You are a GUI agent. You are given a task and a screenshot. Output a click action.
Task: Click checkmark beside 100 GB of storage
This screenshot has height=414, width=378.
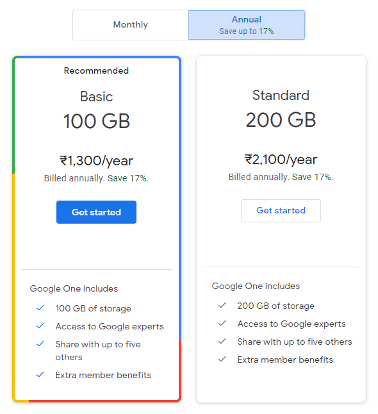[x=40, y=308]
